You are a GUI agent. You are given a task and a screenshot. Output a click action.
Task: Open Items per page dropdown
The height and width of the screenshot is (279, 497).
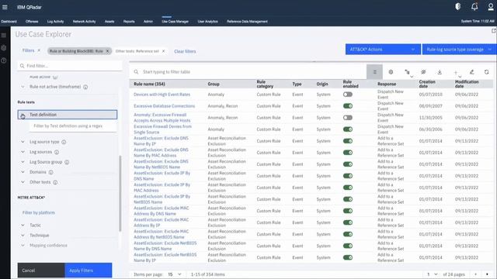[175, 274]
